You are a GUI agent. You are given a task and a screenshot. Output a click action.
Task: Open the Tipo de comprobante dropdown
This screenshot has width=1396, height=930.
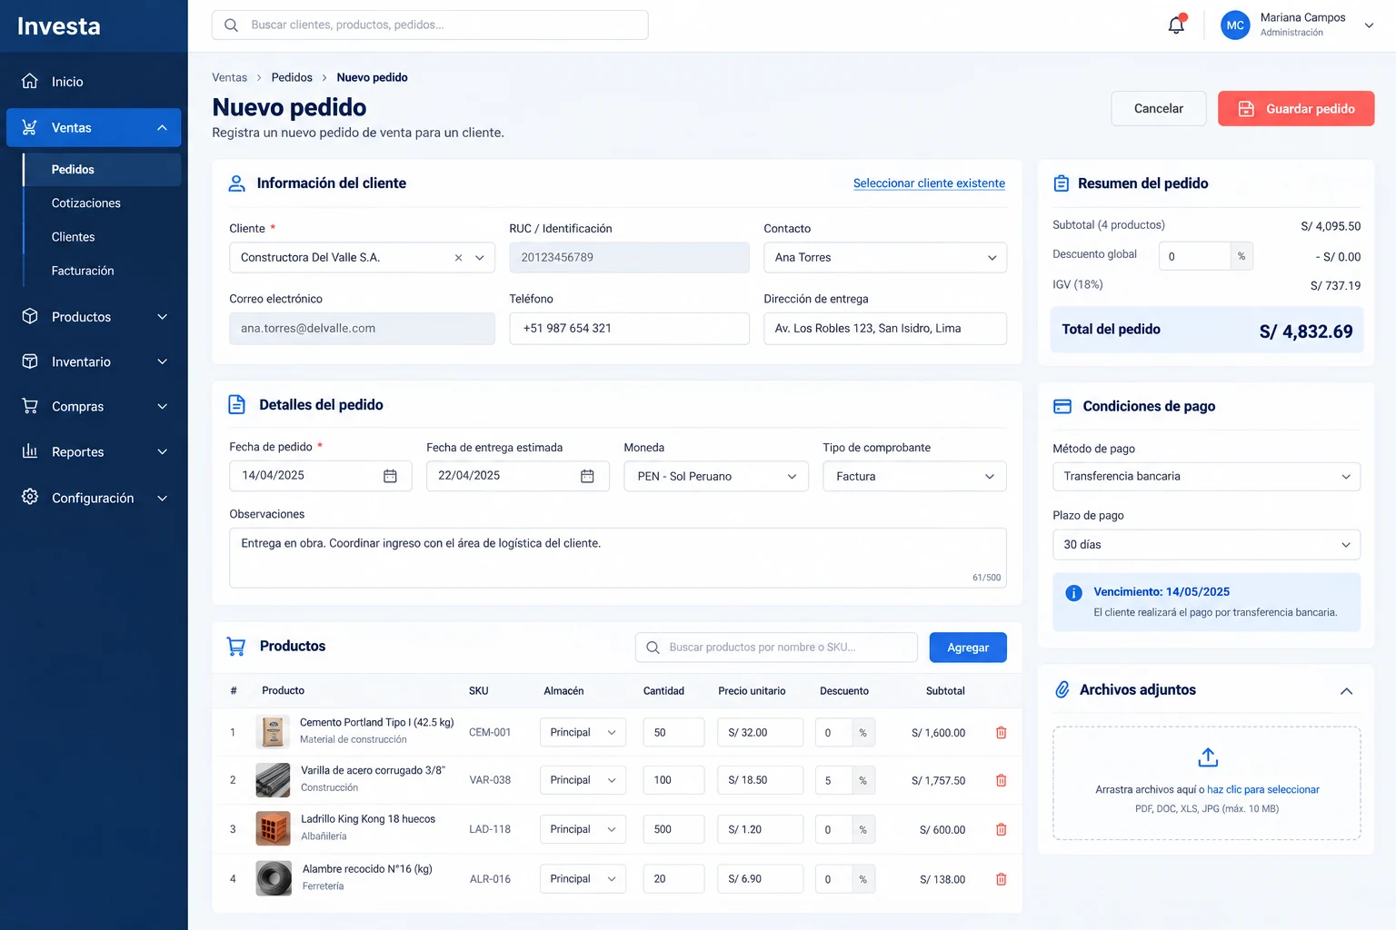pyautogui.click(x=914, y=477)
